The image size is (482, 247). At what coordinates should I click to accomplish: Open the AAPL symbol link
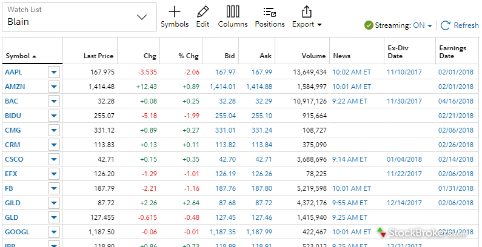13,73
